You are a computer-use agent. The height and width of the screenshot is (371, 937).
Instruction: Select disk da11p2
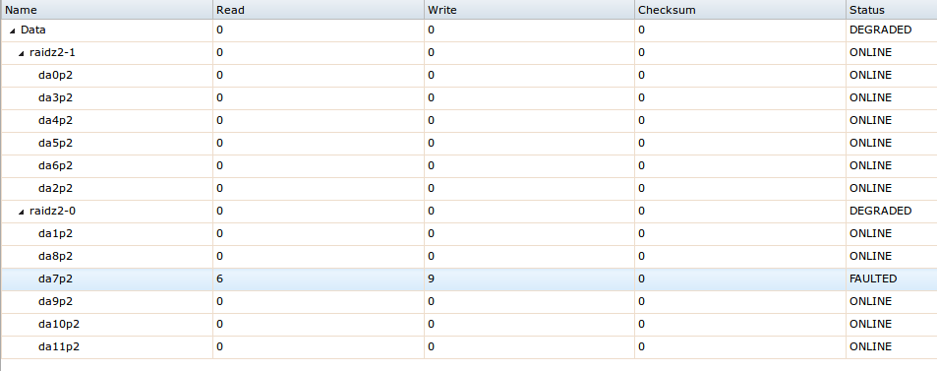(x=59, y=347)
